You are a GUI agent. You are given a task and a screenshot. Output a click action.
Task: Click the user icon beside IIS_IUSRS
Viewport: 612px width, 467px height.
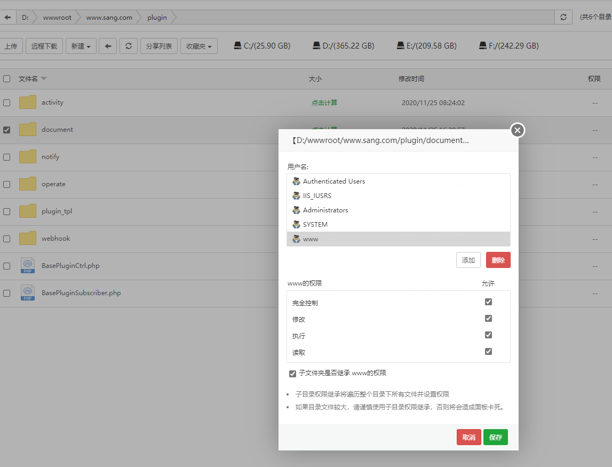[296, 195]
